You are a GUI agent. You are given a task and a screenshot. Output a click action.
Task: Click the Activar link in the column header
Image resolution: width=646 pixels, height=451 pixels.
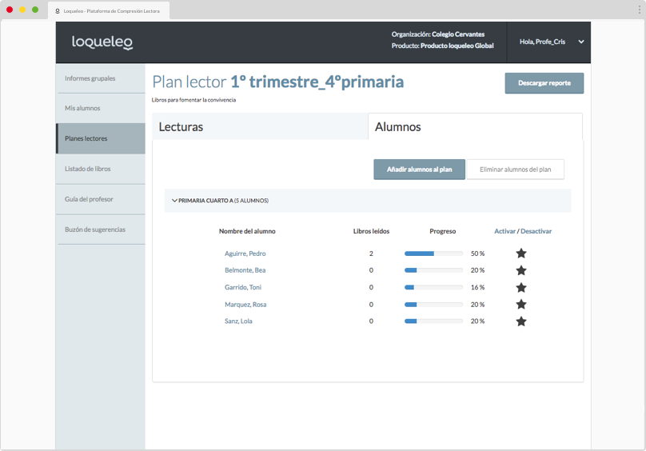[504, 231]
